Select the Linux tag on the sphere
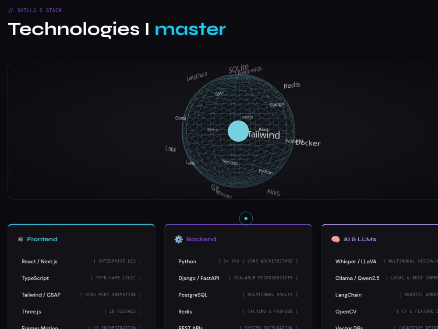This screenshot has width=438, height=329. pos(170,149)
